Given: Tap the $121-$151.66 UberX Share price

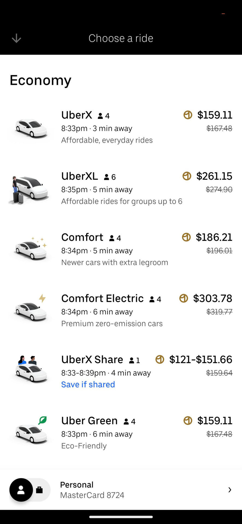Looking at the screenshot, I should (x=201, y=359).
